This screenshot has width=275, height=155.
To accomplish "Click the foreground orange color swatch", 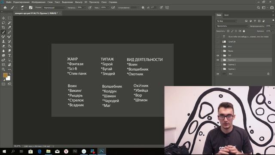I will coord(5,75).
